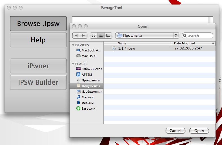
Task: Toggle the Date Modified sort arrow
Action: [x=213, y=43]
